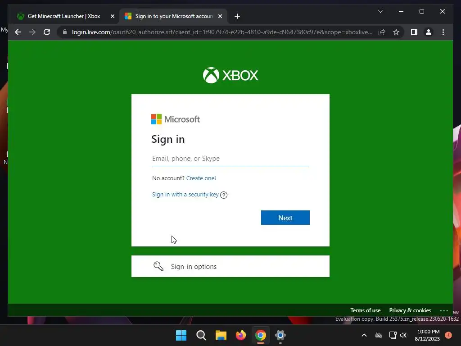Open Terms of use link
Viewport: 461px width, 346px height.
(x=365, y=310)
